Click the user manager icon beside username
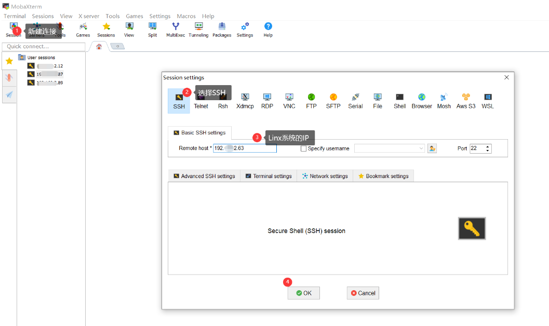Image resolution: width=549 pixels, height=326 pixels. tap(432, 148)
